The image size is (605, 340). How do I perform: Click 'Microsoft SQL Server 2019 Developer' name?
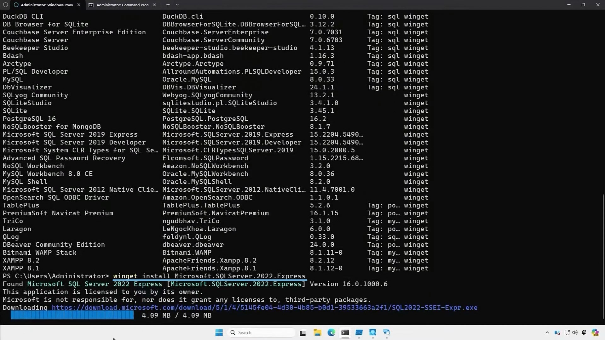(x=74, y=142)
